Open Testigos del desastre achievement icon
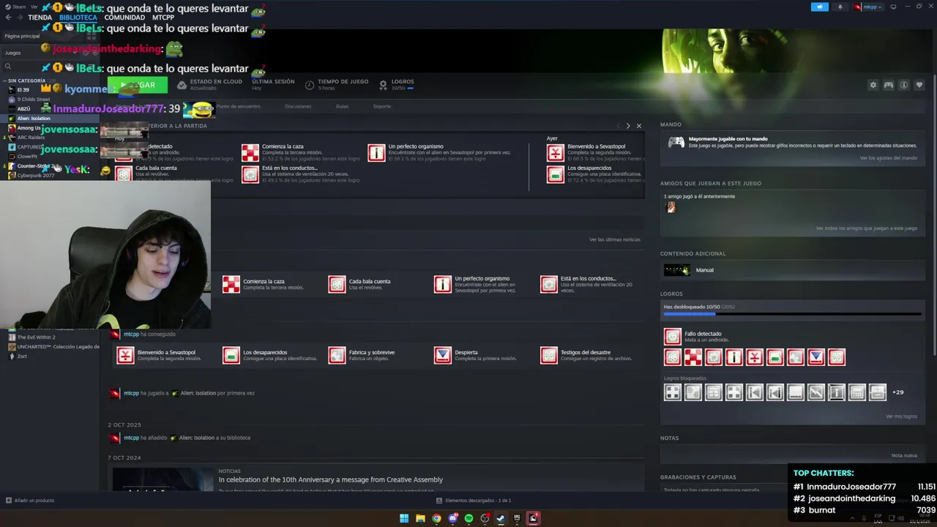937x527 pixels. 549,355
